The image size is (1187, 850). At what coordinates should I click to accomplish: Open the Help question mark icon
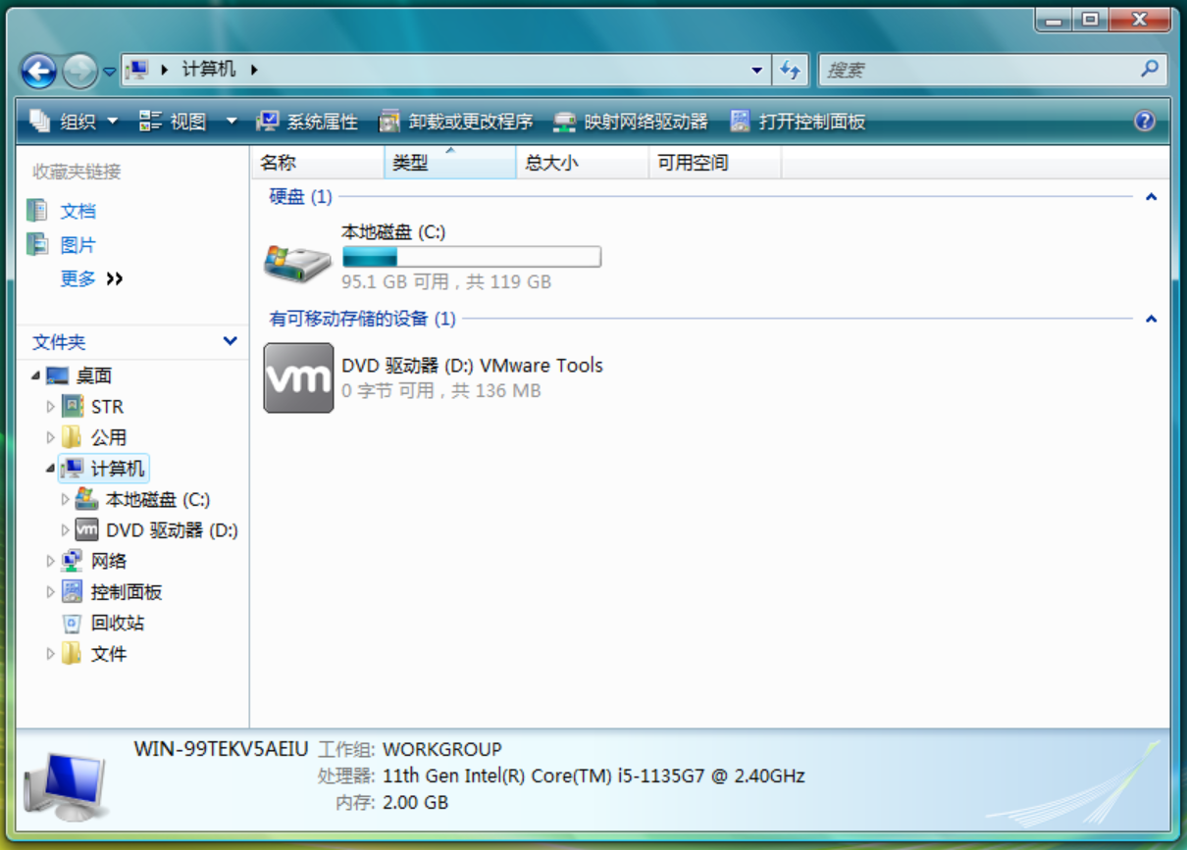(x=1144, y=122)
